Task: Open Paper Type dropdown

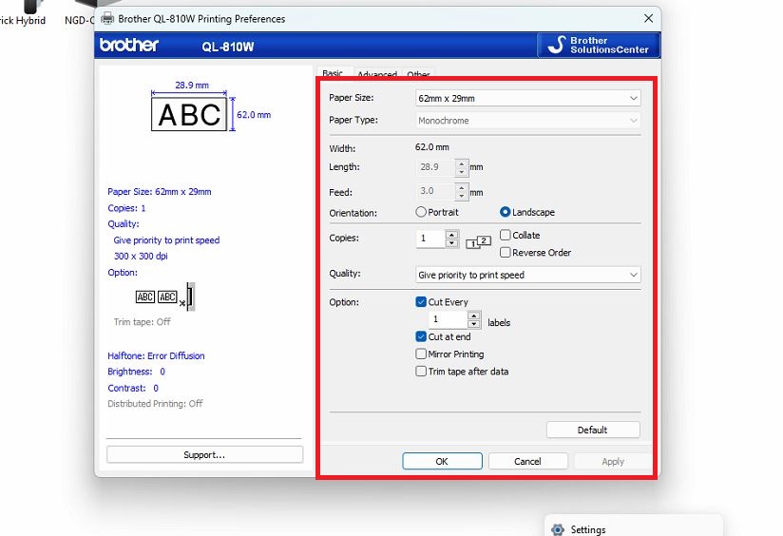Action: 527,121
